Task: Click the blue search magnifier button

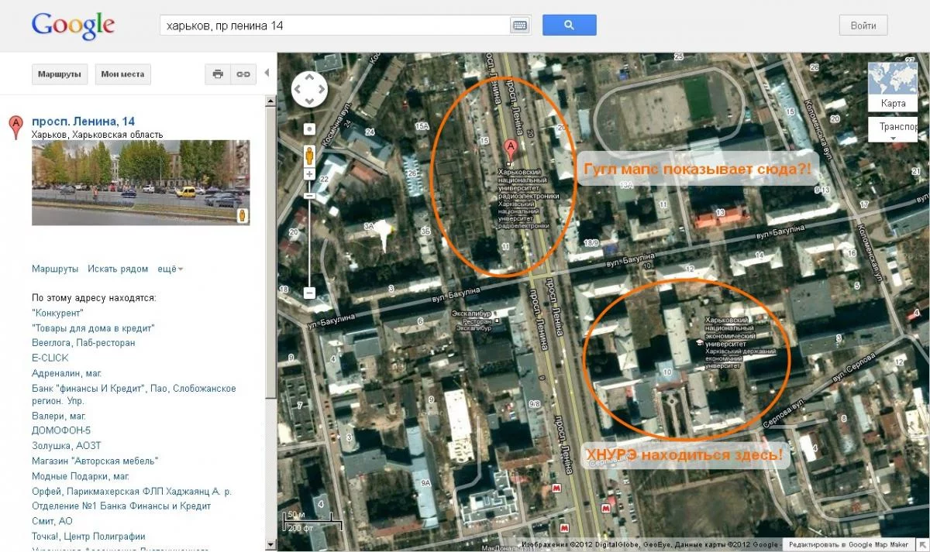Action: click(x=570, y=25)
